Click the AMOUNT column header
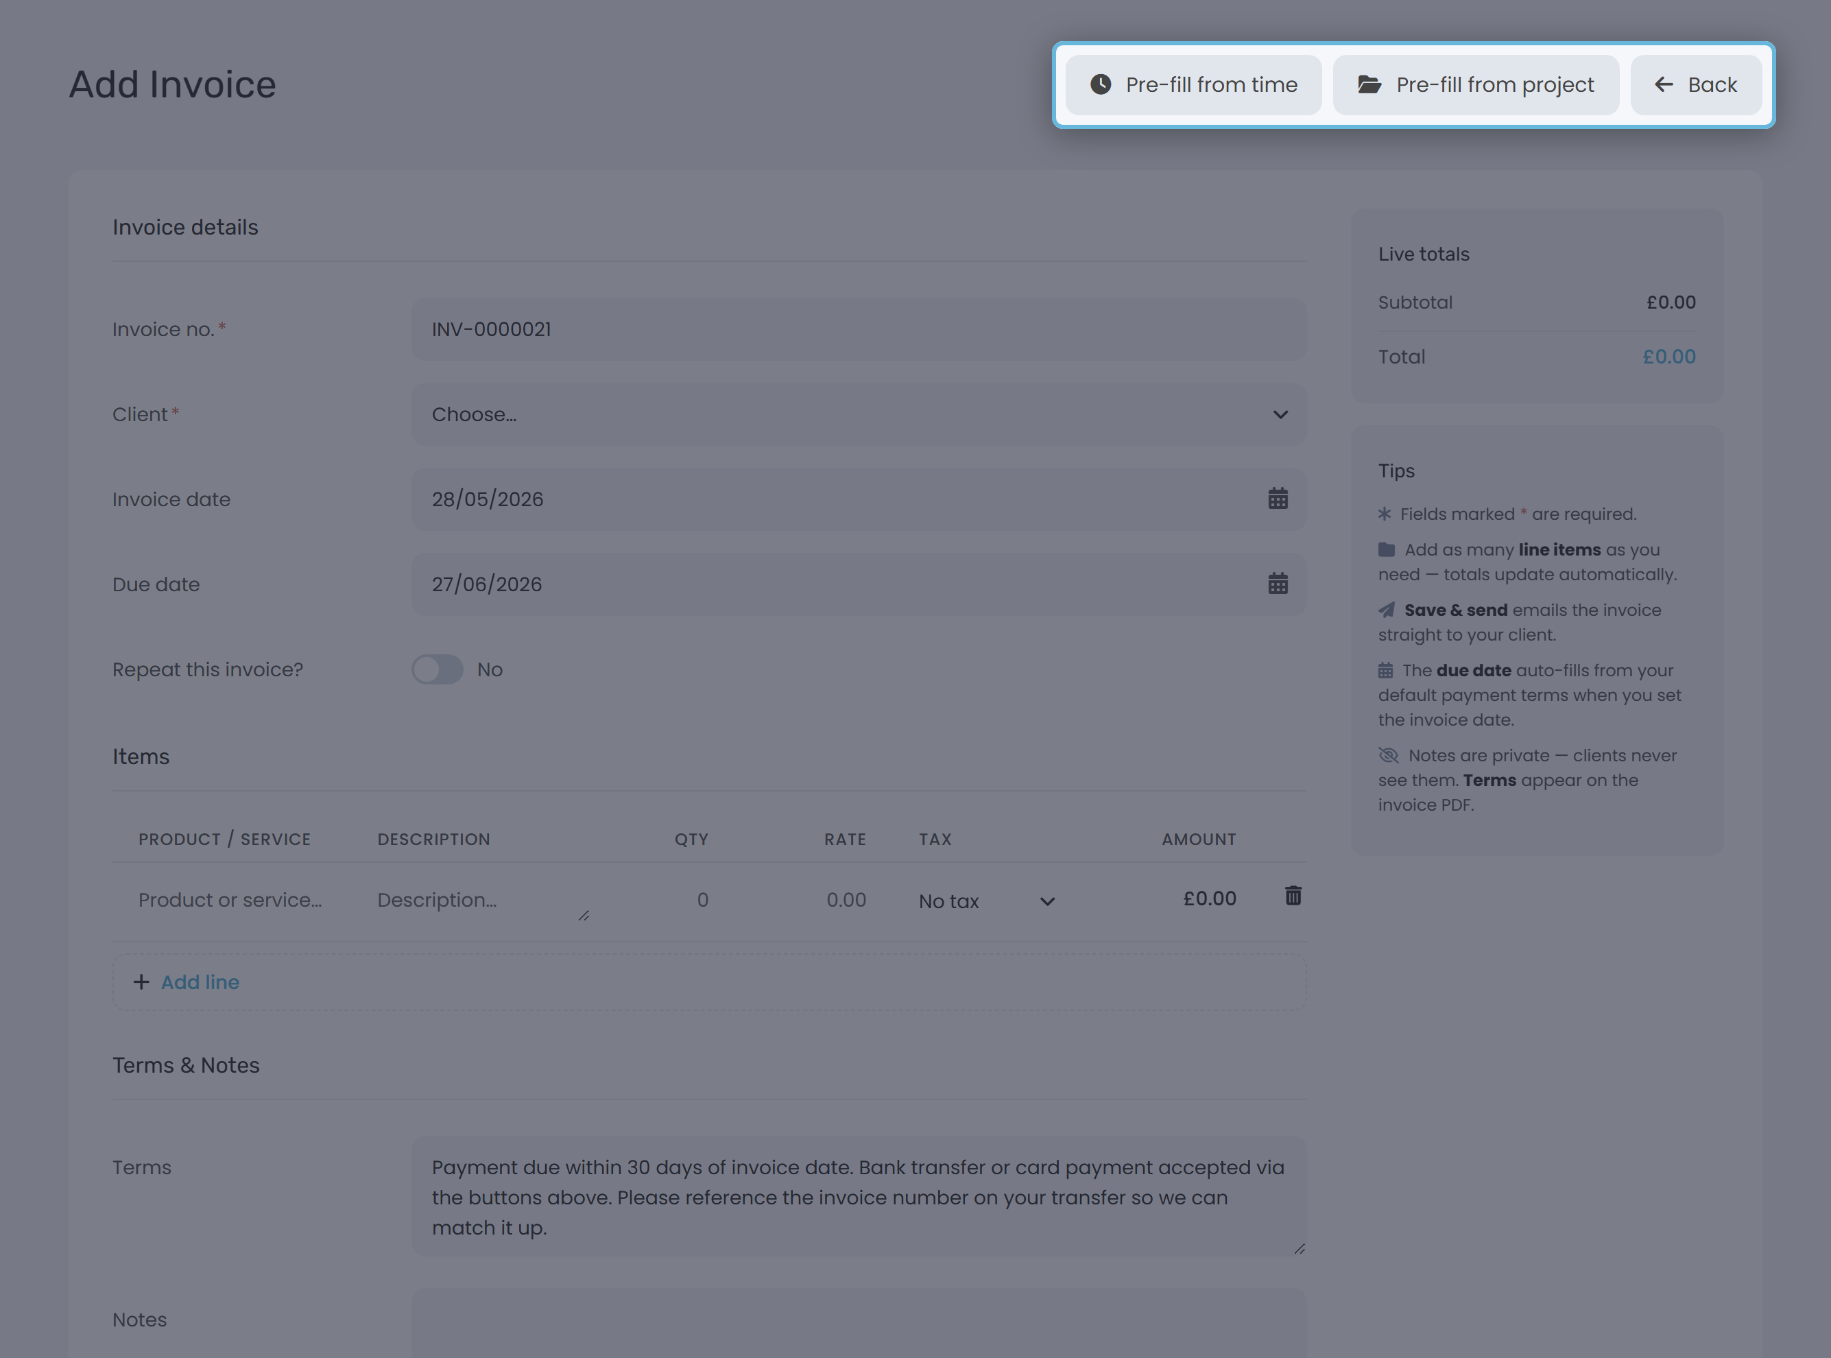 pos(1199,839)
